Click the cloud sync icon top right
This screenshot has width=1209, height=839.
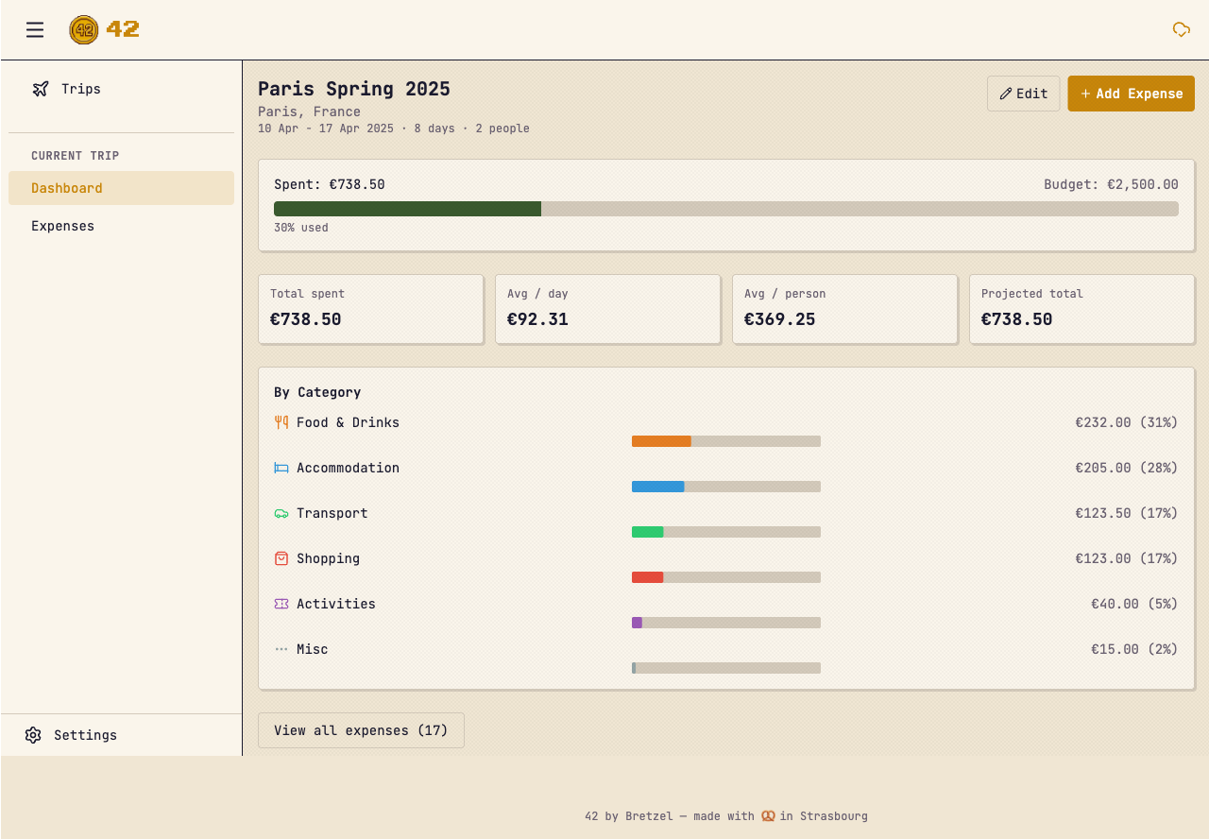[1181, 29]
